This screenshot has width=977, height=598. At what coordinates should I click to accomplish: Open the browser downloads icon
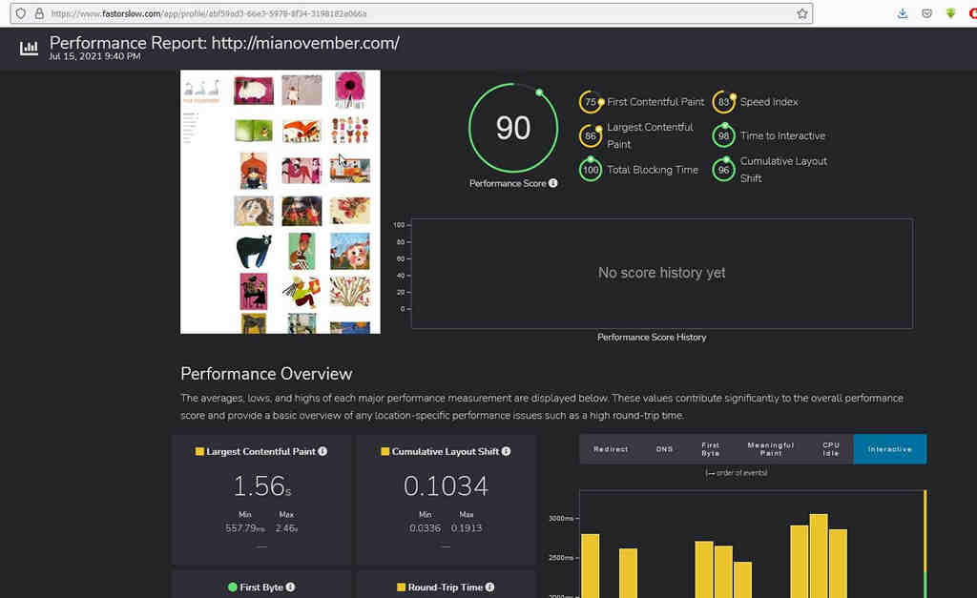[903, 13]
